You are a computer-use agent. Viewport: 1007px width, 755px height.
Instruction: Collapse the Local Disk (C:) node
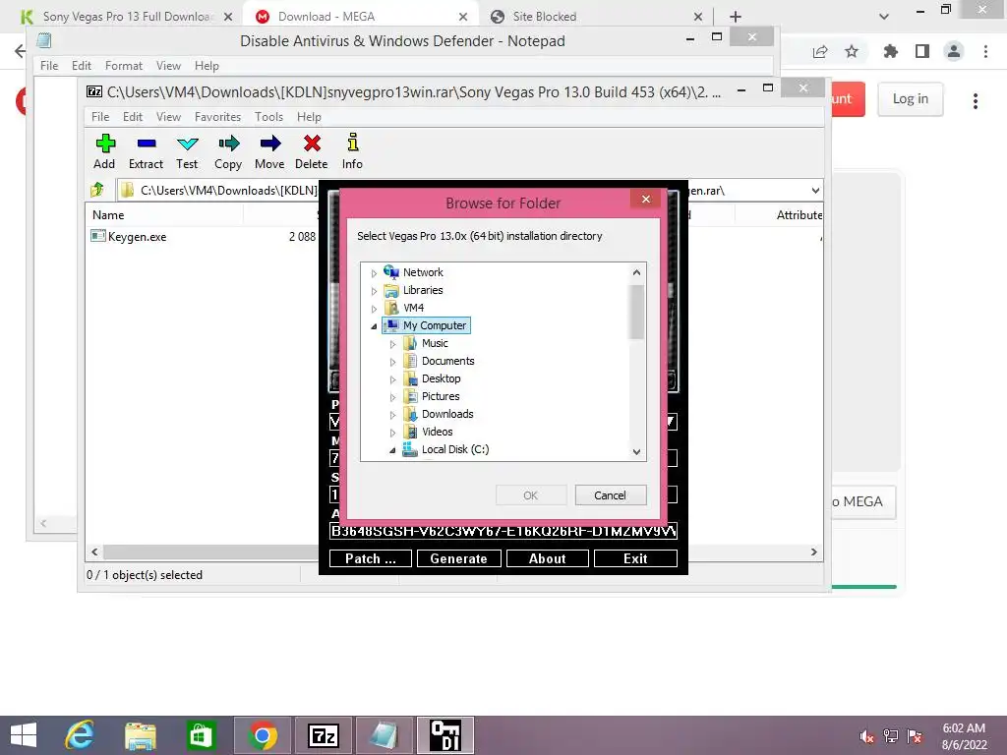coord(392,450)
